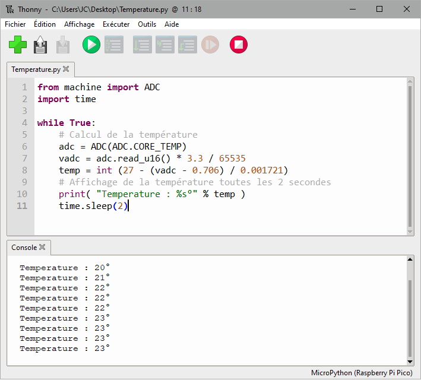Close the Temperature.py editor tab
The width and height of the screenshot is (421, 380).
(x=66, y=69)
